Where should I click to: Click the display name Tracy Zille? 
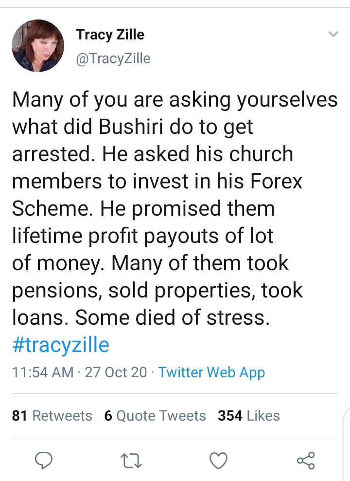(110, 35)
